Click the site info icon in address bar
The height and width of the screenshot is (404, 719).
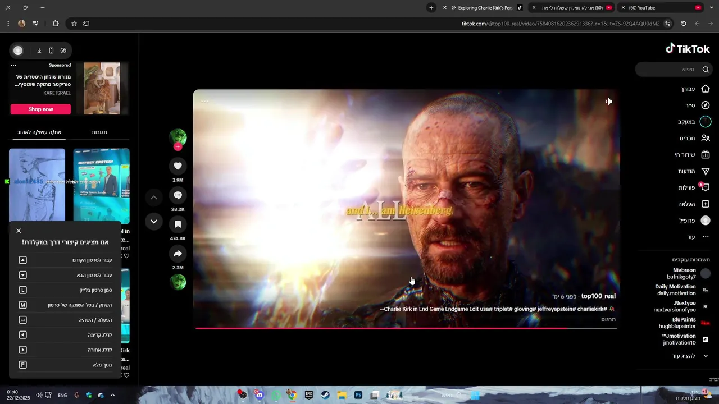667,24
